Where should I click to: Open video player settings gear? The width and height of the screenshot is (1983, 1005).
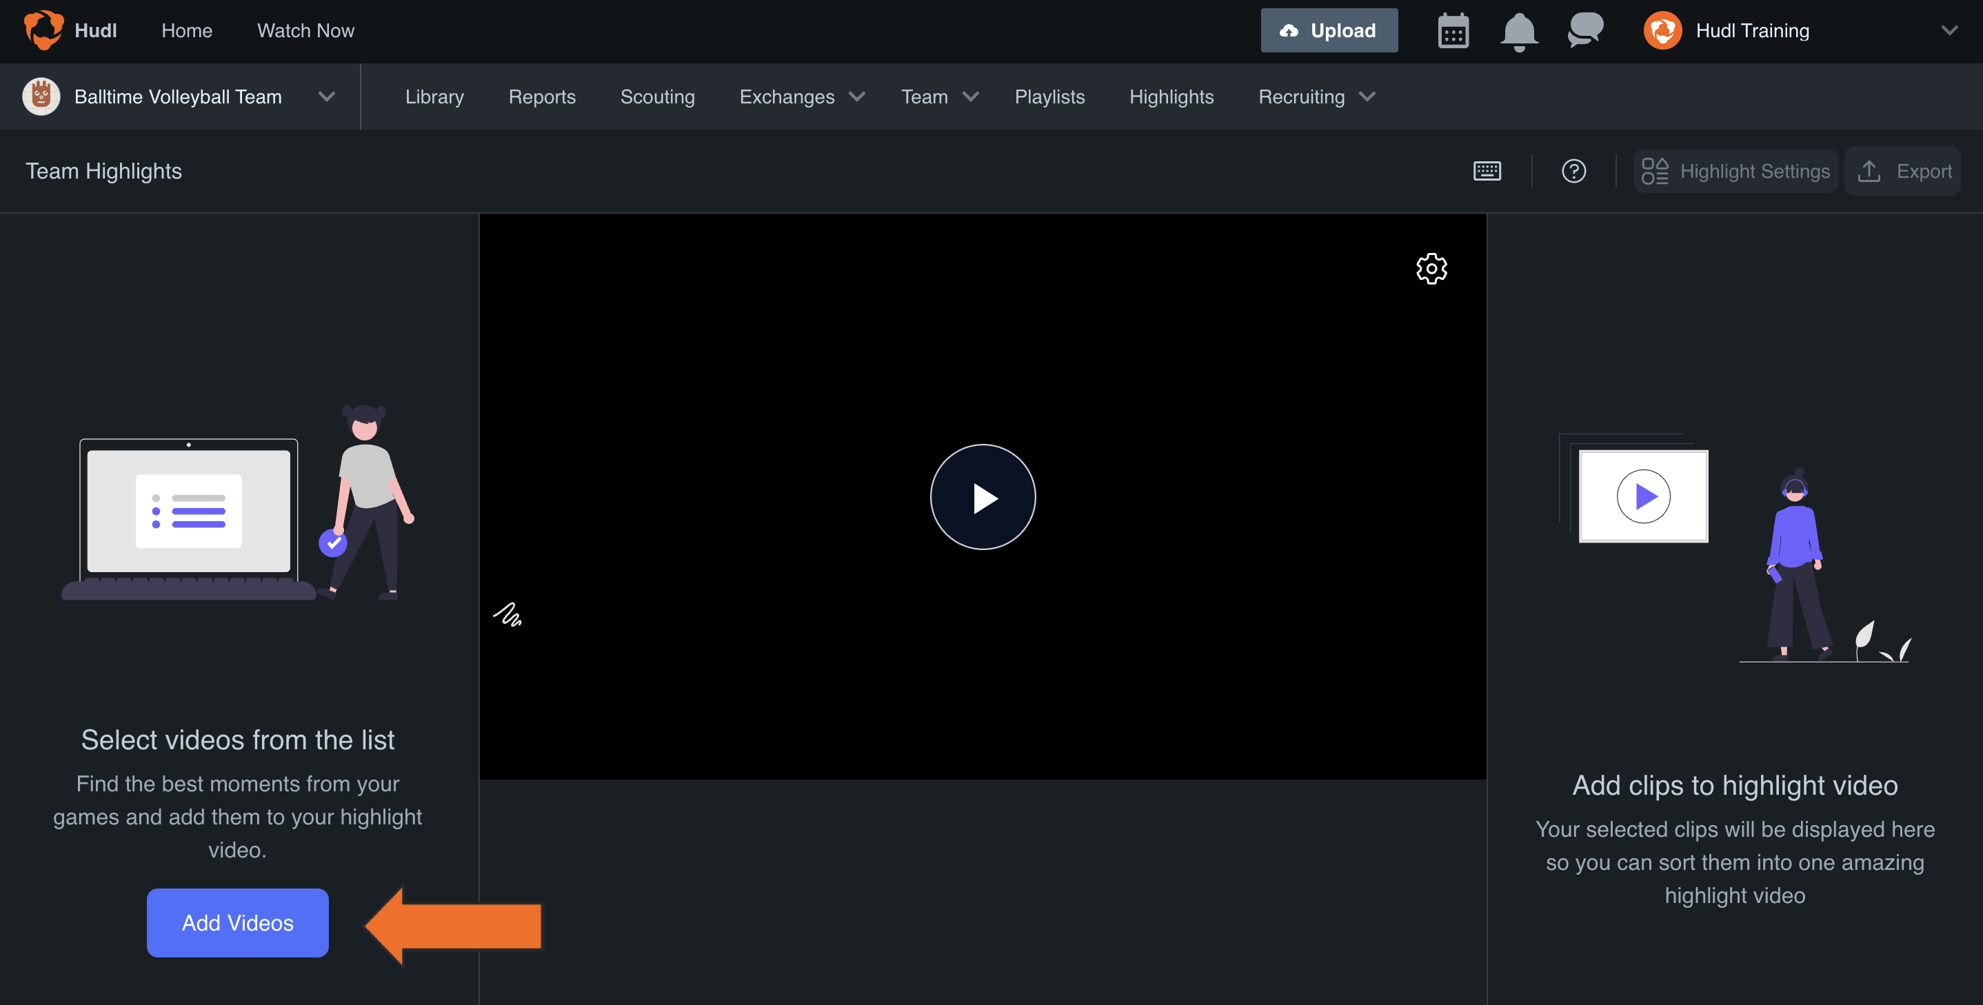click(1431, 269)
